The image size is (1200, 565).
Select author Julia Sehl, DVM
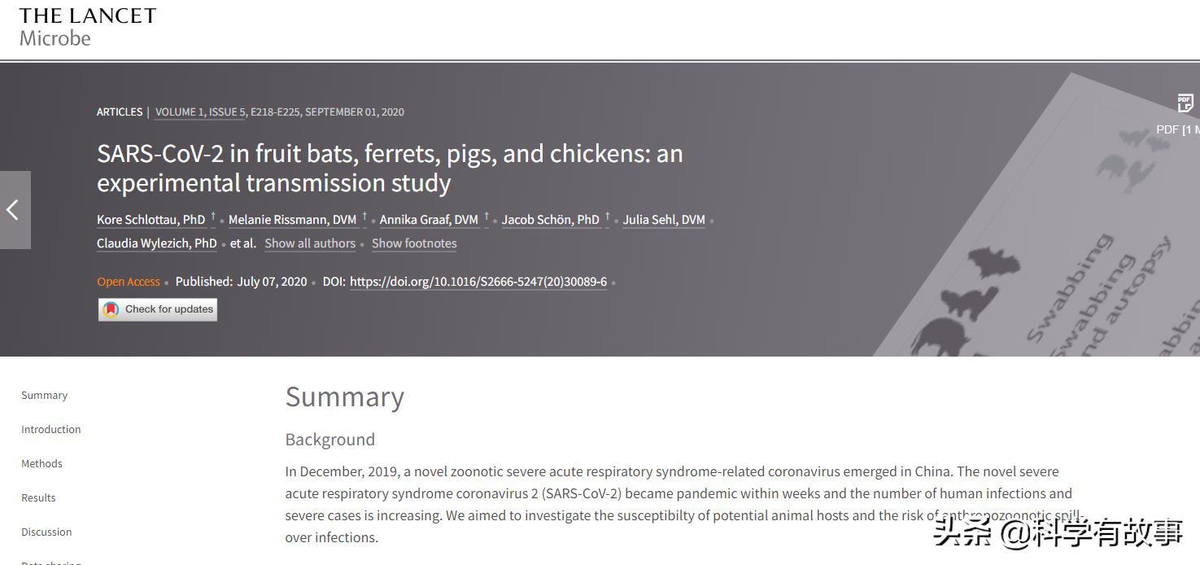click(664, 220)
